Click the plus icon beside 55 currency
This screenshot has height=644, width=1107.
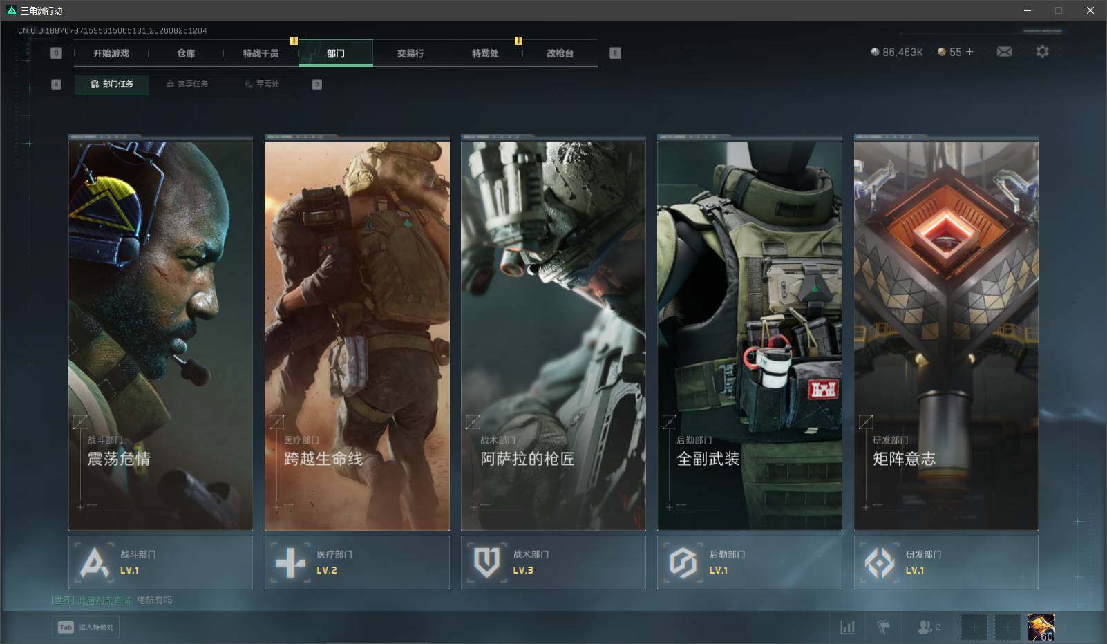pos(969,52)
